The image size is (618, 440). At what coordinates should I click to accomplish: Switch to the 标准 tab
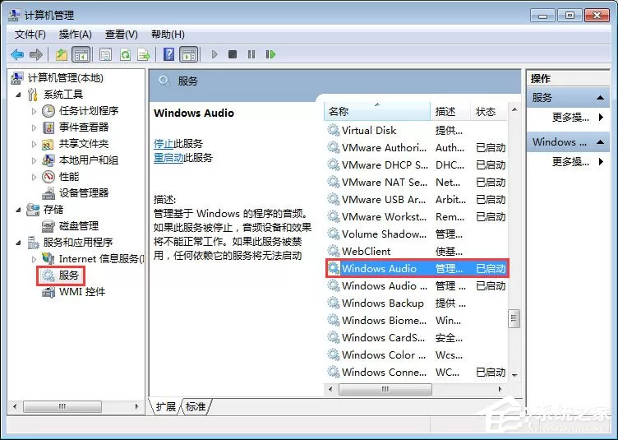[x=196, y=406]
